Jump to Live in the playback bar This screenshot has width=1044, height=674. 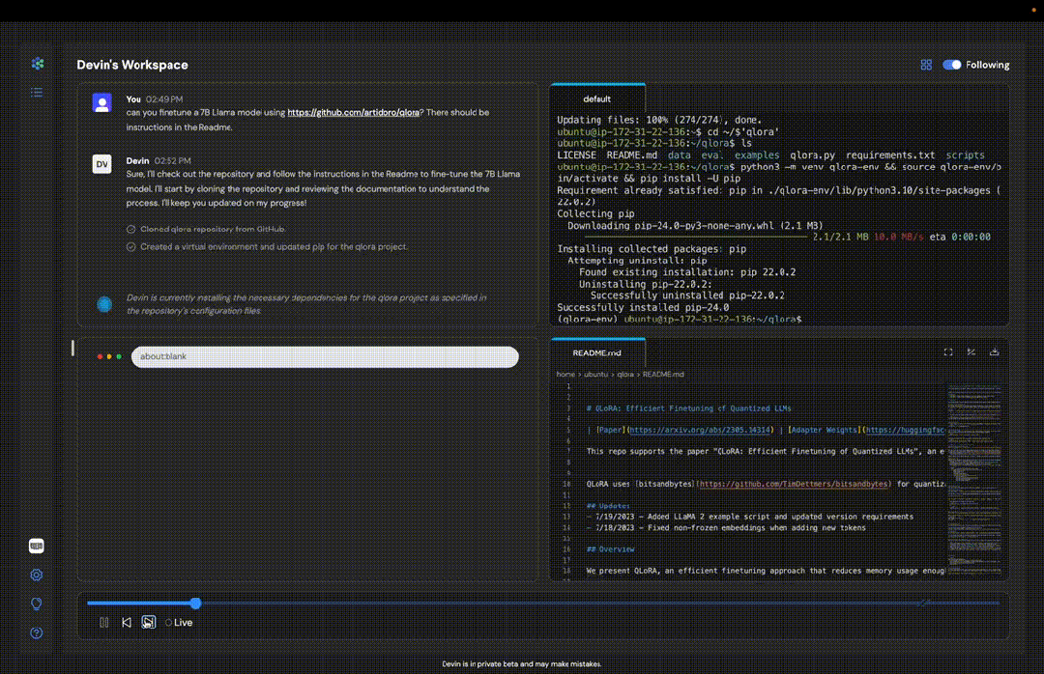pos(180,623)
